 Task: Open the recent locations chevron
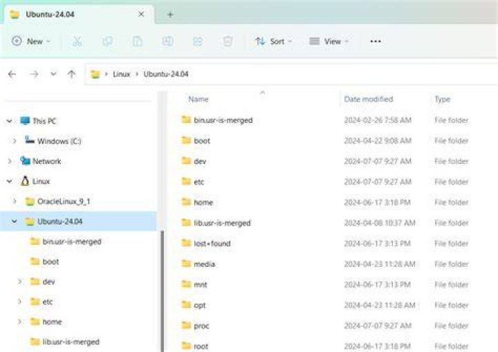pos(53,74)
